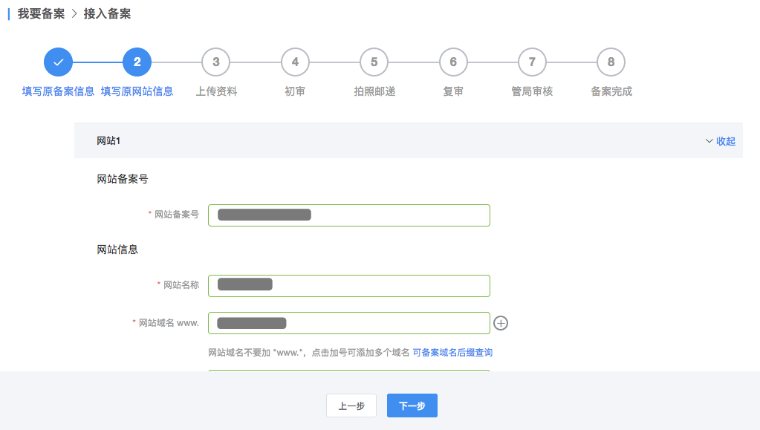This screenshot has width=760, height=430.
Task: Proceed with the 下一步 button
Action: (x=412, y=405)
